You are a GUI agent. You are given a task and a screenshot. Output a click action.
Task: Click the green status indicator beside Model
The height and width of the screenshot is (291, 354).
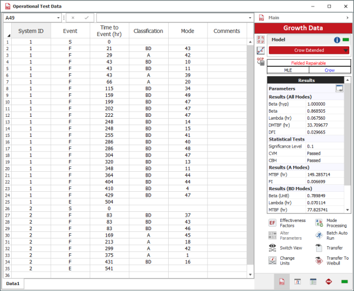(x=346, y=40)
